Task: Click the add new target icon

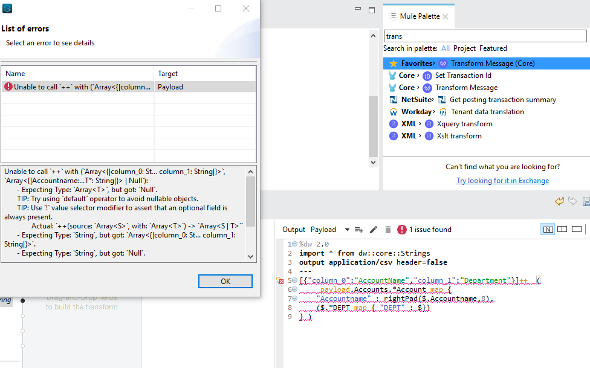Action: (359, 230)
